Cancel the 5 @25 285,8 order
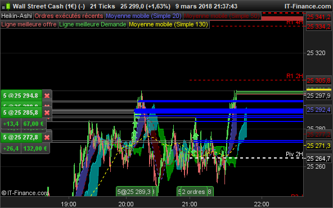 tap(47, 112)
